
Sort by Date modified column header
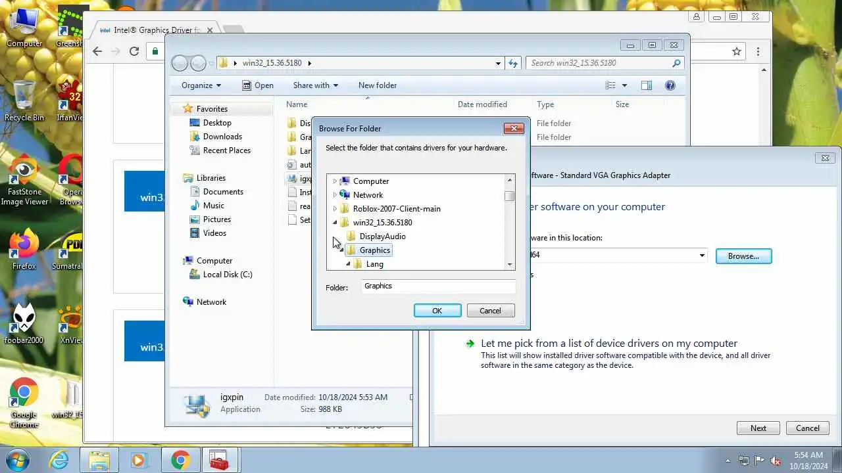(482, 104)
